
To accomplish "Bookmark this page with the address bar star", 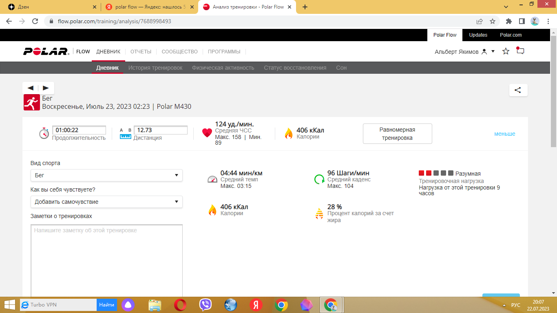I will [x=493, y=21].
